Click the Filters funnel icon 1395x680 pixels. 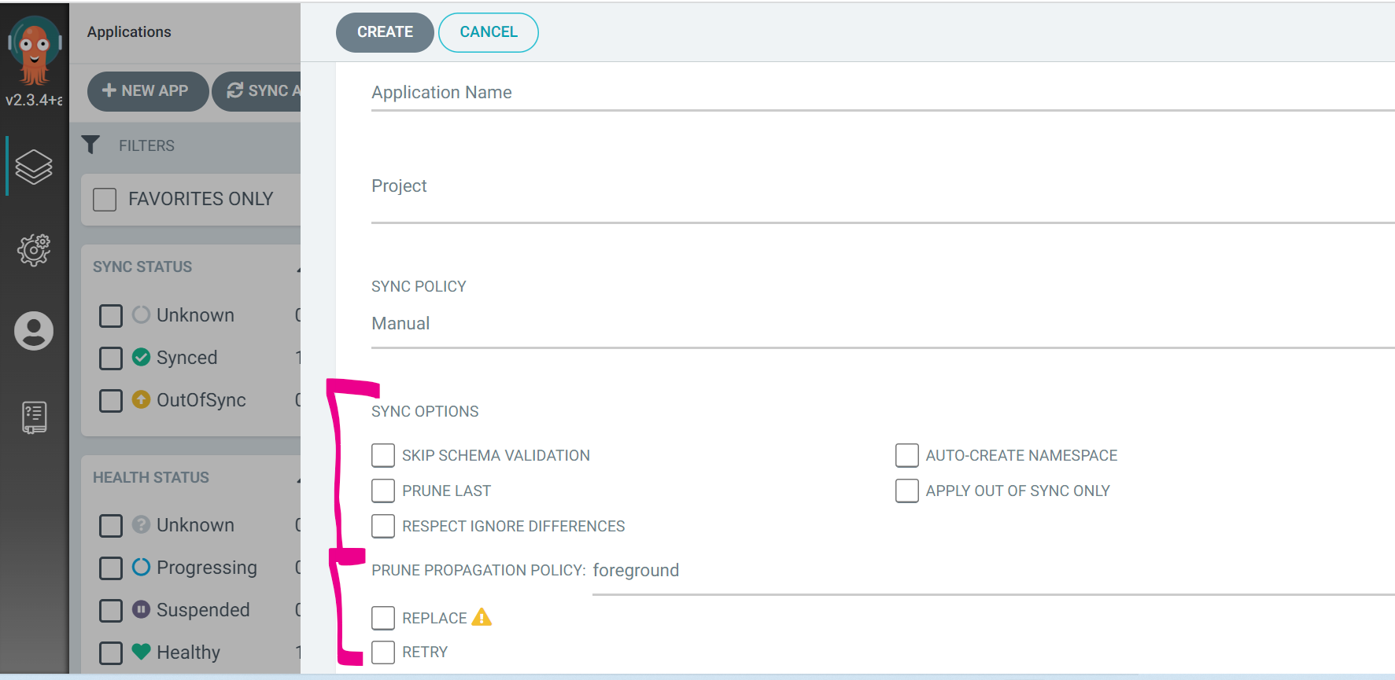pyautogui.click(x=91, y=145)
